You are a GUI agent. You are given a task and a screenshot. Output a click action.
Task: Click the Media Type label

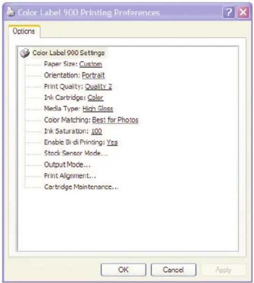point(62,109)
